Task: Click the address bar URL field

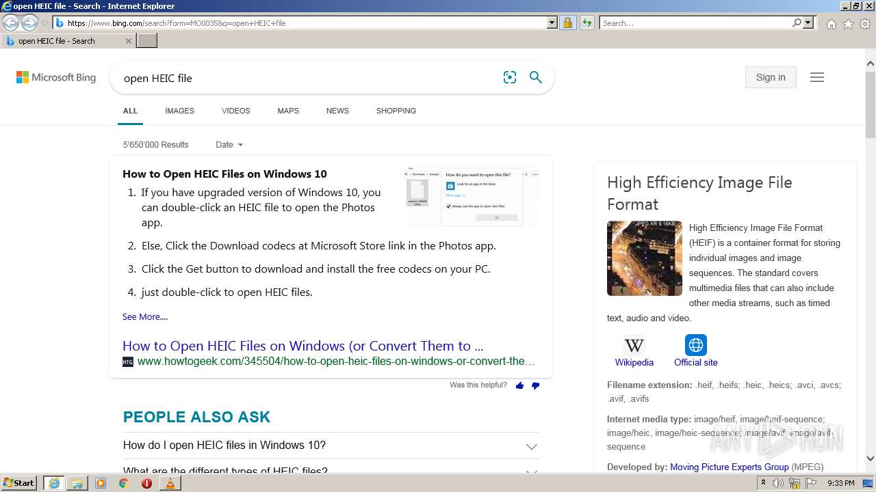Action: tap(300, 23)
